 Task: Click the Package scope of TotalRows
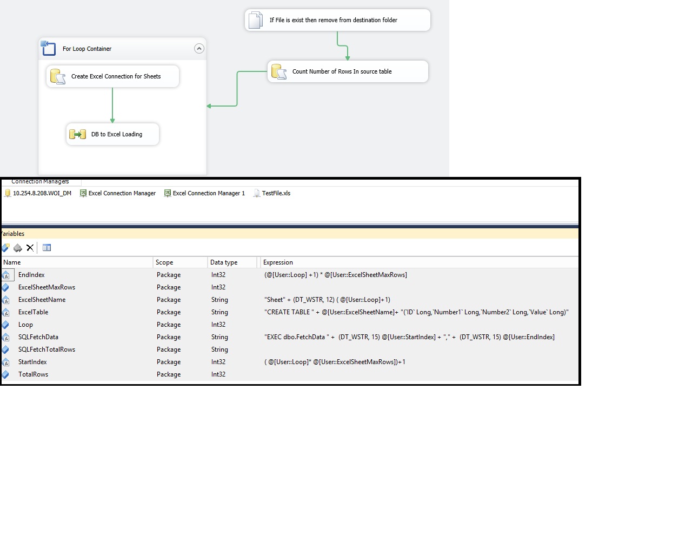(169, 374)
